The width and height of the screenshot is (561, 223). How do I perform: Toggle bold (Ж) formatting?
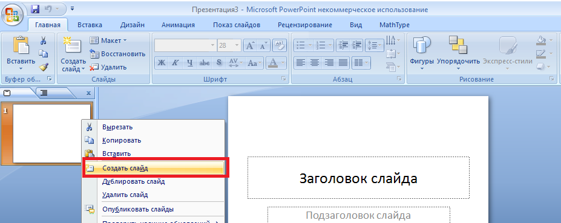click(x=162, y=63)
